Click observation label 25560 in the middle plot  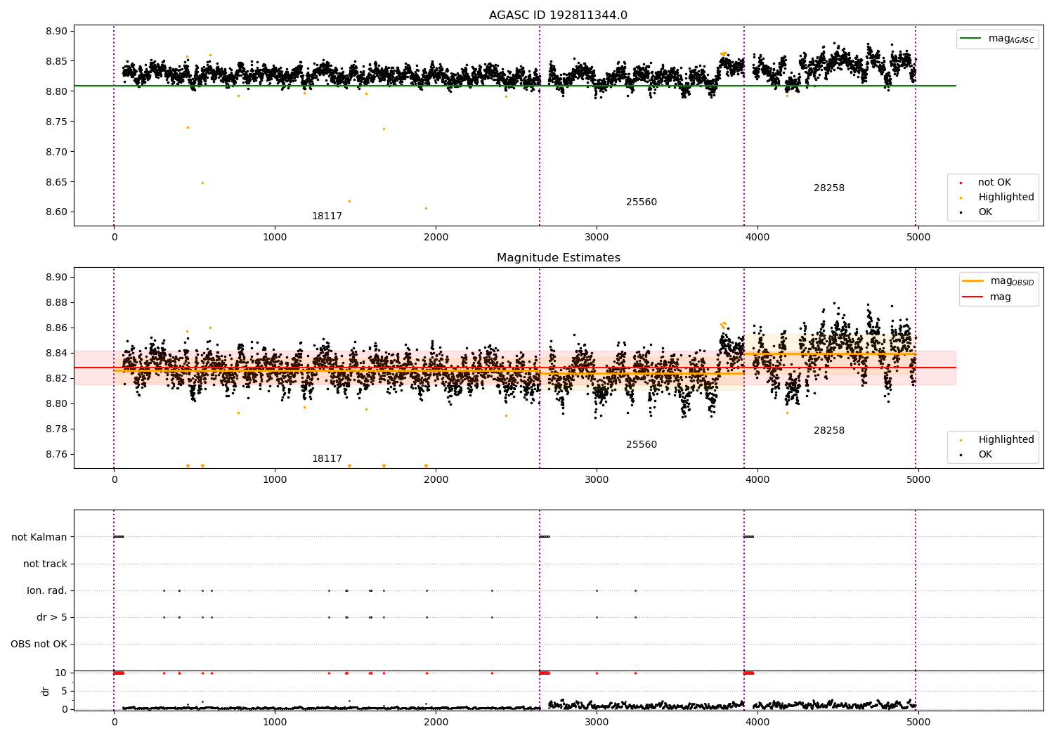[x=642, y=445]
